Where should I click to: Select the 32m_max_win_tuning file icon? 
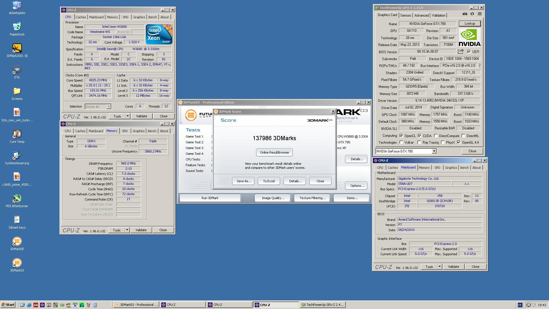tap(17, 115)
